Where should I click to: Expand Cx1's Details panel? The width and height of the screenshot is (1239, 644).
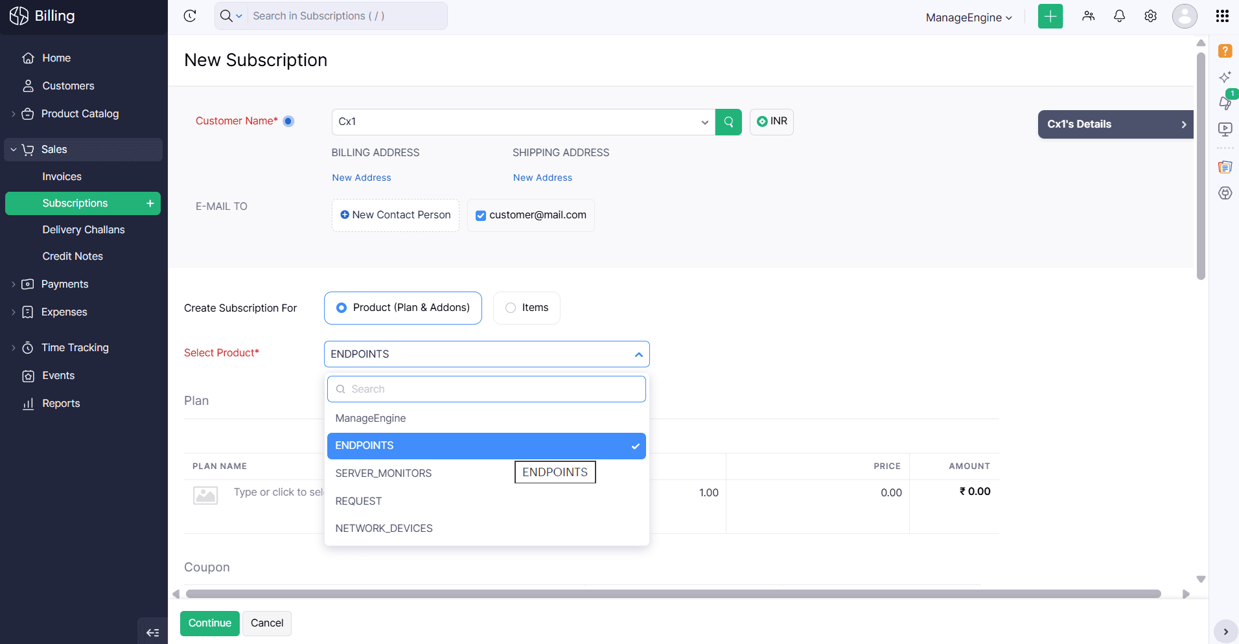(x=1115, y=124)
